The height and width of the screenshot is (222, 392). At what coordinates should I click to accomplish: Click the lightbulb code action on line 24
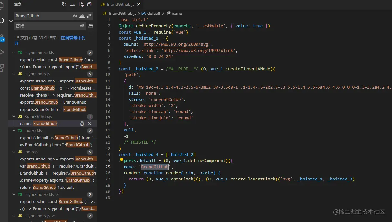pyautogui.click(x=121, y=160)
